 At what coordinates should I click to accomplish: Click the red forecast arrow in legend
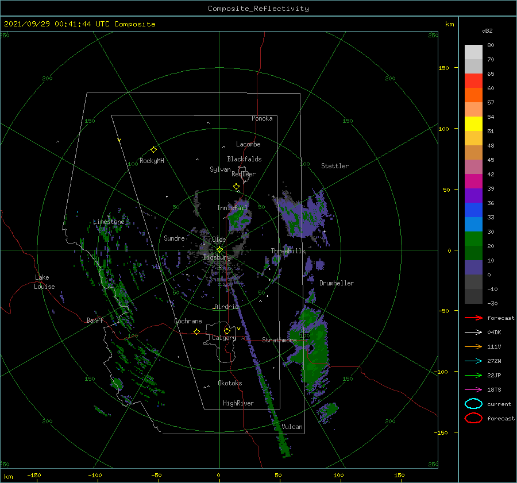coord(473,318)
